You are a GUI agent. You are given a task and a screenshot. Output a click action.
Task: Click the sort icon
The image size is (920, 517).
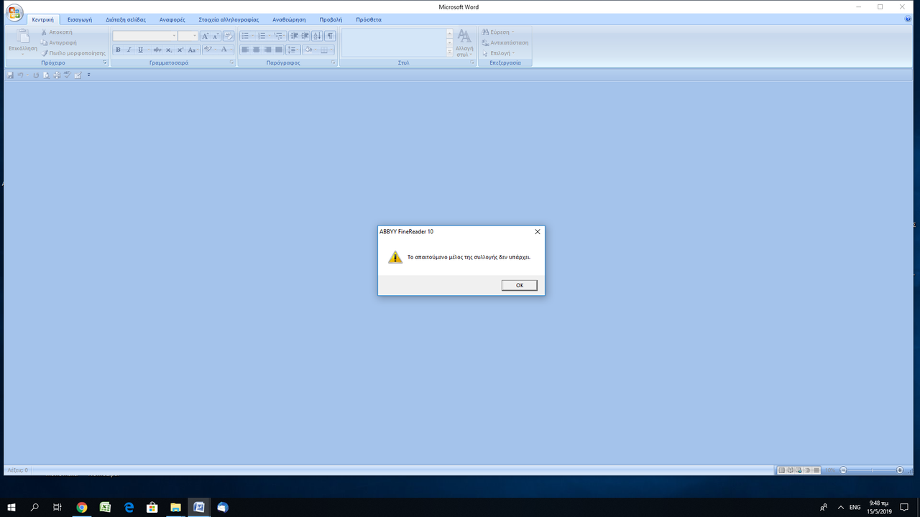(x=318, y=36)
